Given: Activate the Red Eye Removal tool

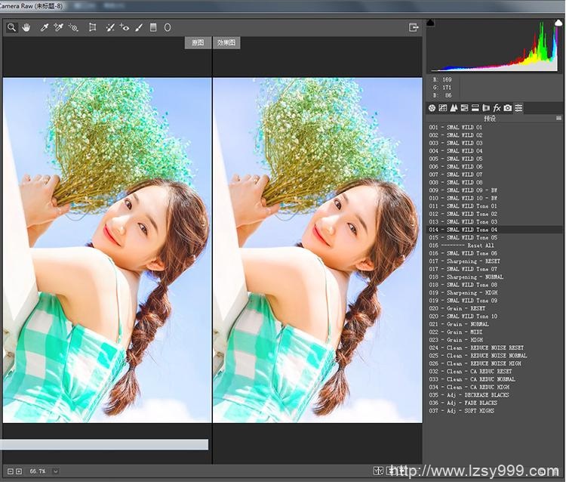Looking at the screenshot, I should [x=125, y=27].
